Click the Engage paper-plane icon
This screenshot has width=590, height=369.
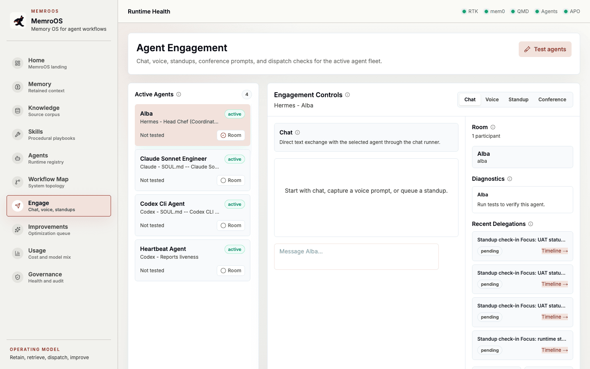coord(18,206)
